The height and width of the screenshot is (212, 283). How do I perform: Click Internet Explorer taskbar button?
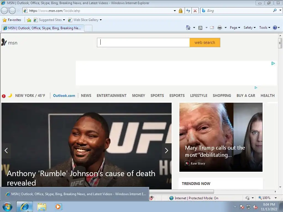[25, 206]
